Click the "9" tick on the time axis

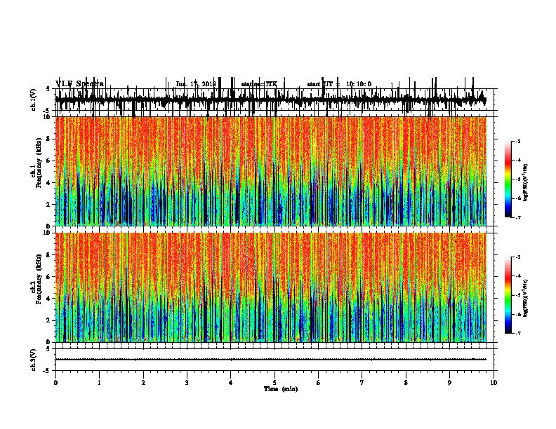449,383
